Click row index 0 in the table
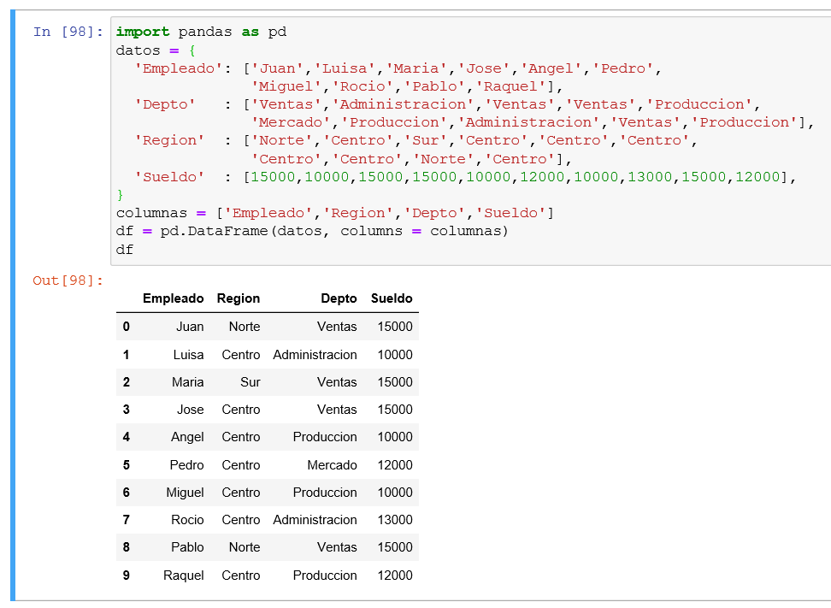The height and width of the screenshot is (608, 831). [127, 327]
